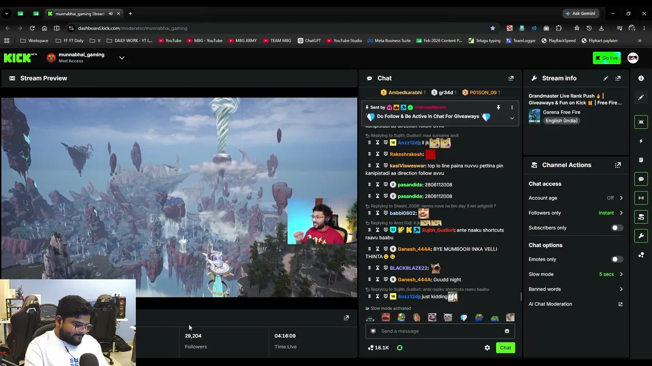Screen dimensions: 652x366
Task: Open the profile avatar menu
Action: [x=633, y=58]
